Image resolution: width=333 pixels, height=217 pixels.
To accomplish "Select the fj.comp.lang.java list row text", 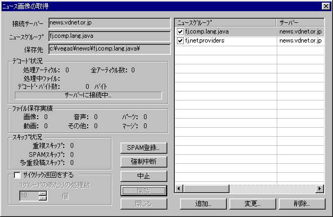I will click(x=207, y=32).
